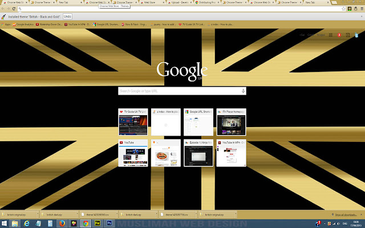Open the Google URL Shortener thumbnail tile

[x=198, y=122]
